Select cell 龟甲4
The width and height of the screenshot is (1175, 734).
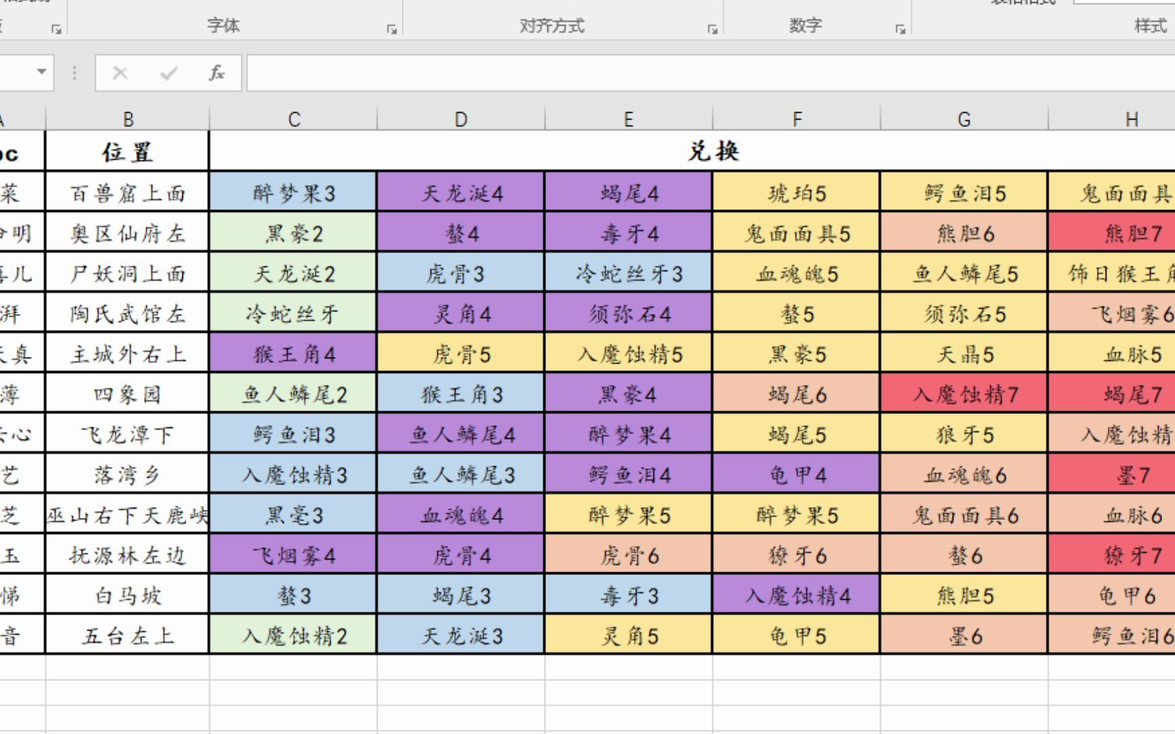click(797, 474)
